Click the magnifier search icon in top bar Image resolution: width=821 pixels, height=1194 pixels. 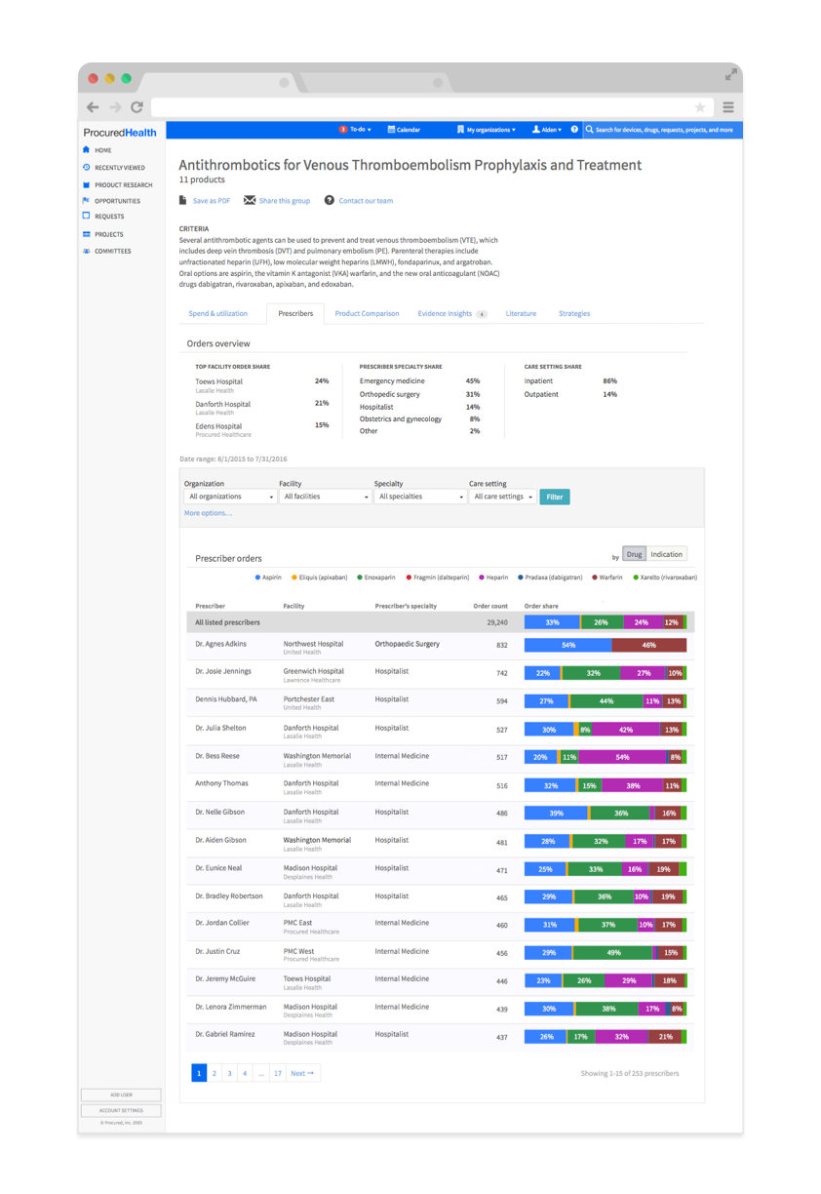click(589, 130)
